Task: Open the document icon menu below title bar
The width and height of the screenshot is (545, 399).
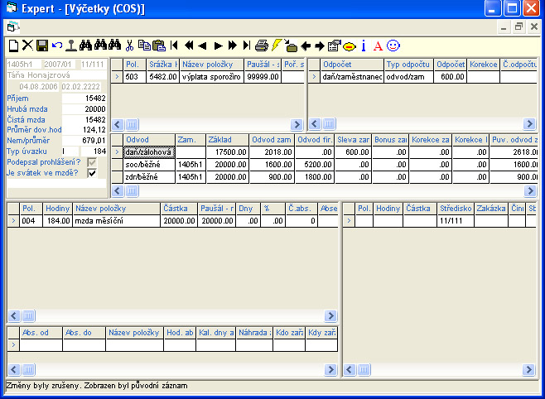Action: [12, 27]
